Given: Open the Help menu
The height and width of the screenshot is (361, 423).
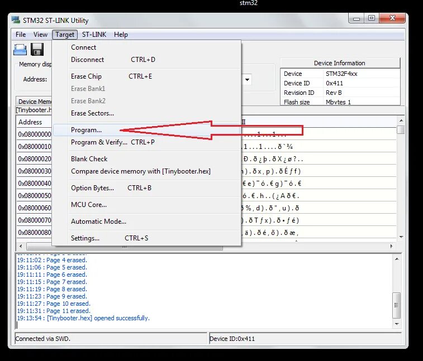Looking at the screenshot, I should coord(121,35).
